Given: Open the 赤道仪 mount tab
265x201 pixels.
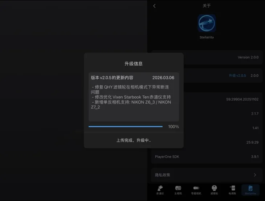Looking at the screenshot, I should (160, 190).
